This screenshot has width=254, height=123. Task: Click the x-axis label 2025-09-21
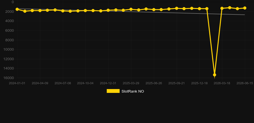click(x=177, y=83)
